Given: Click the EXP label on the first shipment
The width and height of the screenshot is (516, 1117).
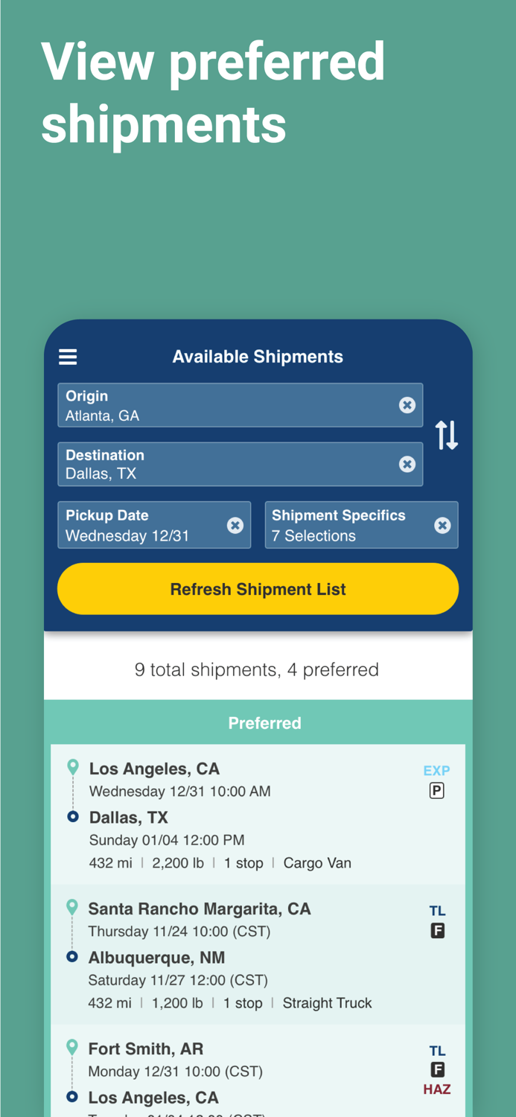Looking at the screenshot, I should (437, 771).
